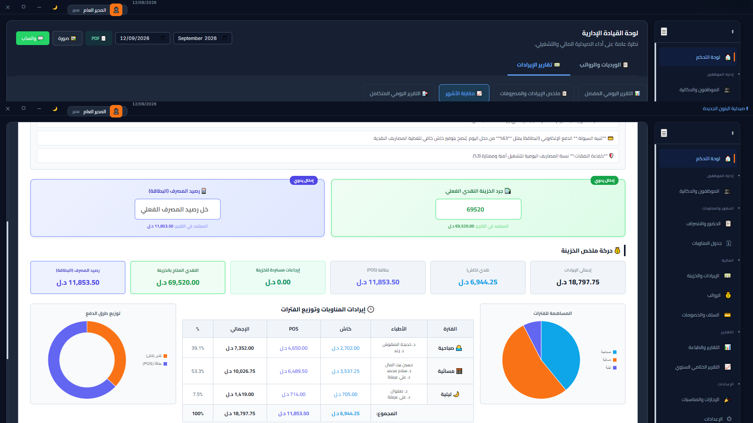Select the مقارنة الأشهر sub-tab
The width and height of the screenshot is (753, 423).
pos(464,94)
